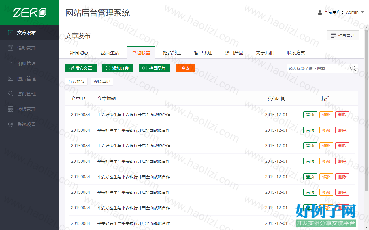Click 置顶 in the fifth article row
This screenshot has width=369, height=230.
(x=310, y=177)
